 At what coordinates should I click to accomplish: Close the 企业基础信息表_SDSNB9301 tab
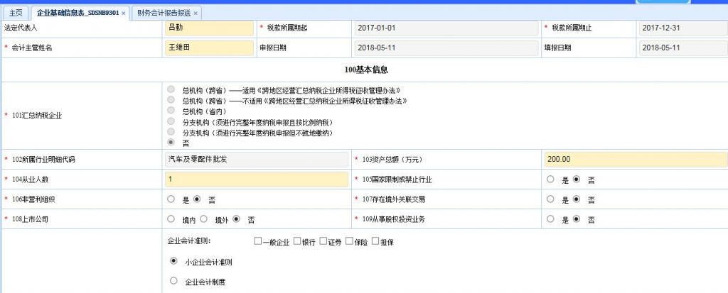tap(124, 13)
